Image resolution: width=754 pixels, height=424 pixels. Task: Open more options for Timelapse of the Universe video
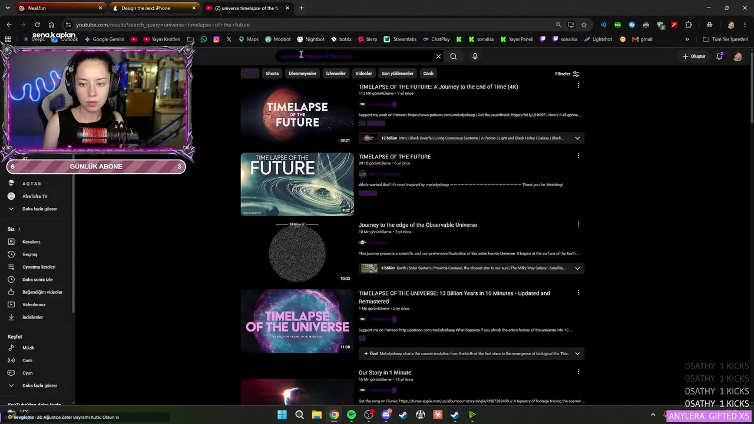[578, 293]
